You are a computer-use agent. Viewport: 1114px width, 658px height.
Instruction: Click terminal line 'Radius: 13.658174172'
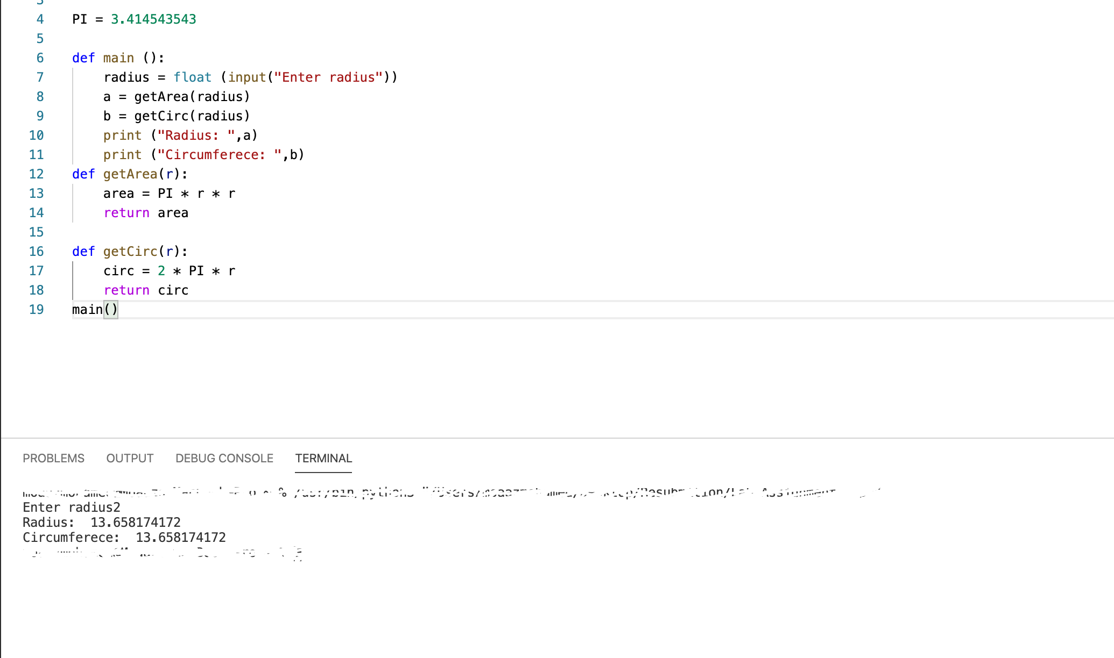click(102, 523)
